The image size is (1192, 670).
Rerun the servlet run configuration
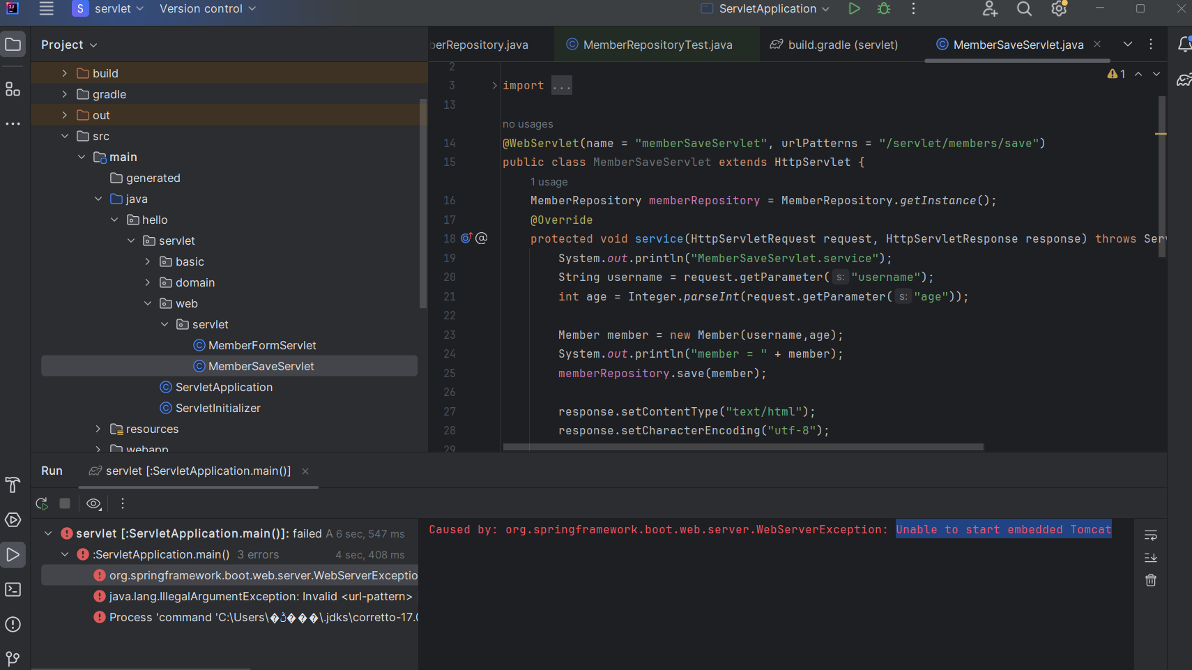pos(42,503)
